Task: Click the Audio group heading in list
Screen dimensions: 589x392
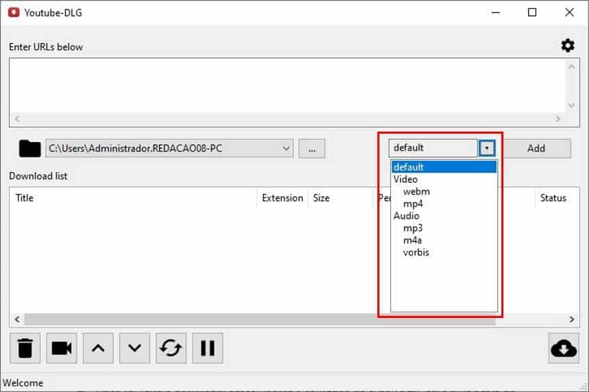Action: (406, 216)
